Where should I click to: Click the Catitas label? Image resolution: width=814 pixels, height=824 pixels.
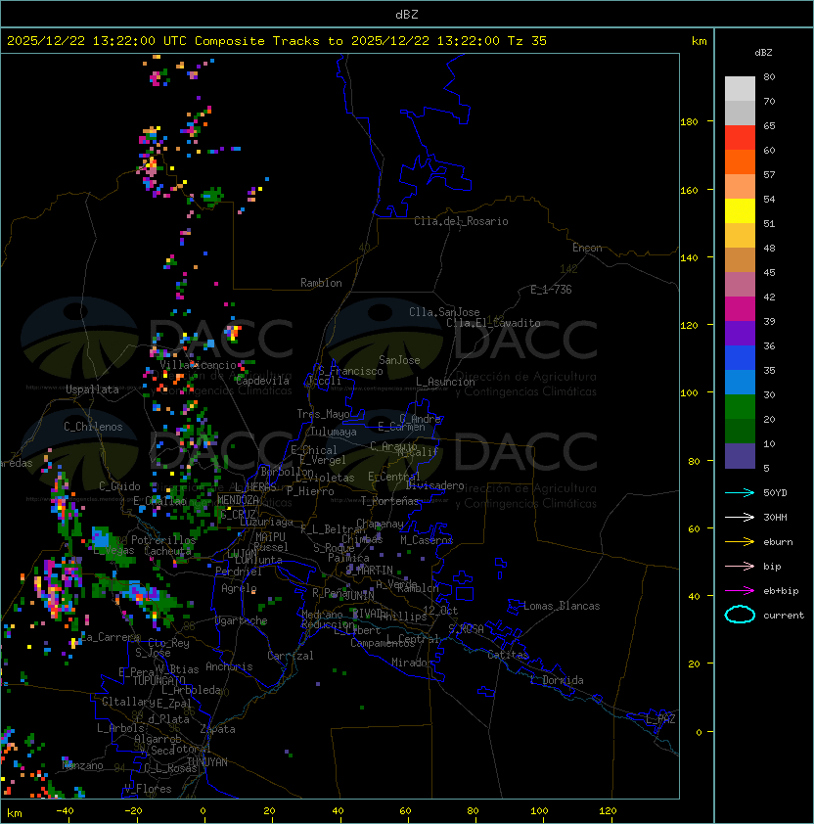click(508, 655)
